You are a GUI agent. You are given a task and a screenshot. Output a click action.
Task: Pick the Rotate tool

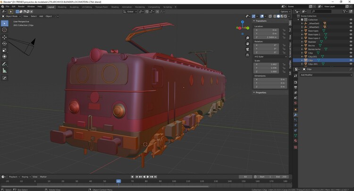[x=5, y=43]
